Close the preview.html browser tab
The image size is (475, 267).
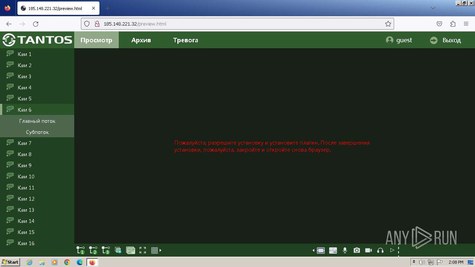(x=93, y=8)
